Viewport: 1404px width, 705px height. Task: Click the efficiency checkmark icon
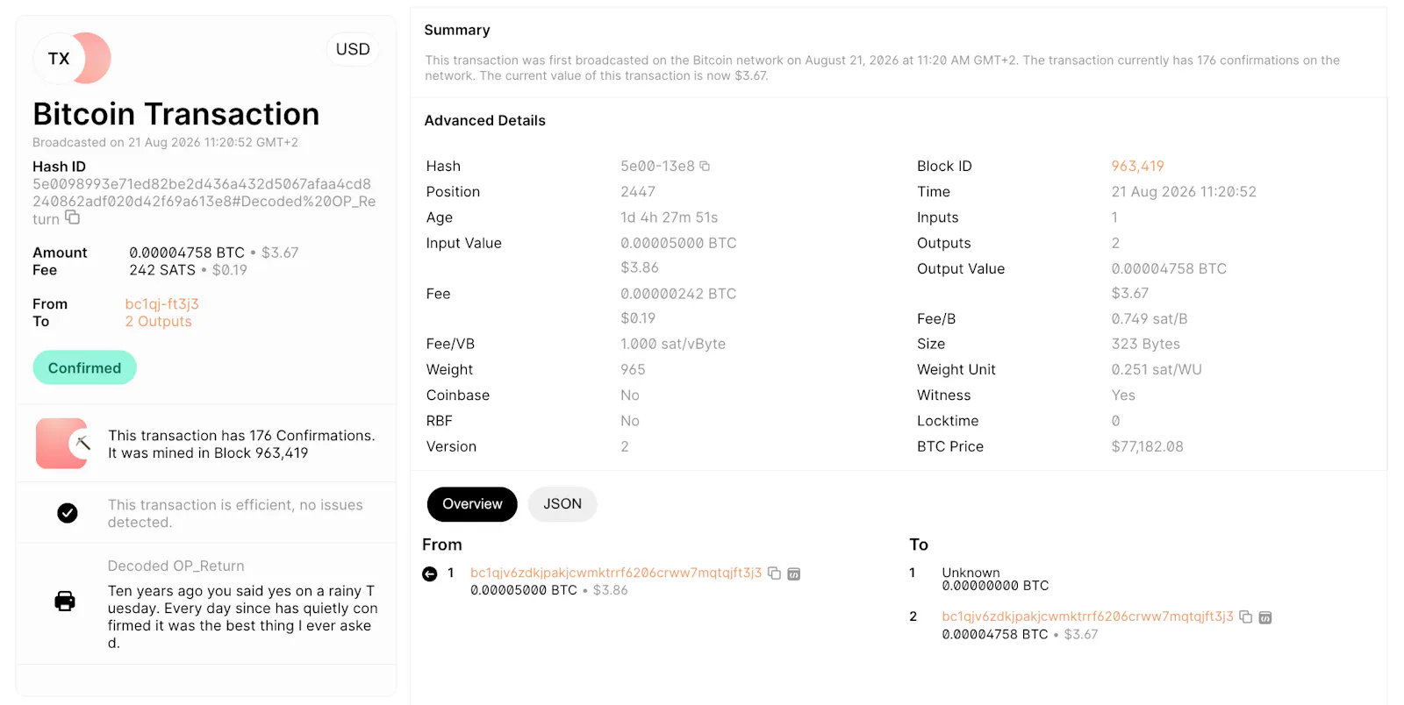coord(68,513)
